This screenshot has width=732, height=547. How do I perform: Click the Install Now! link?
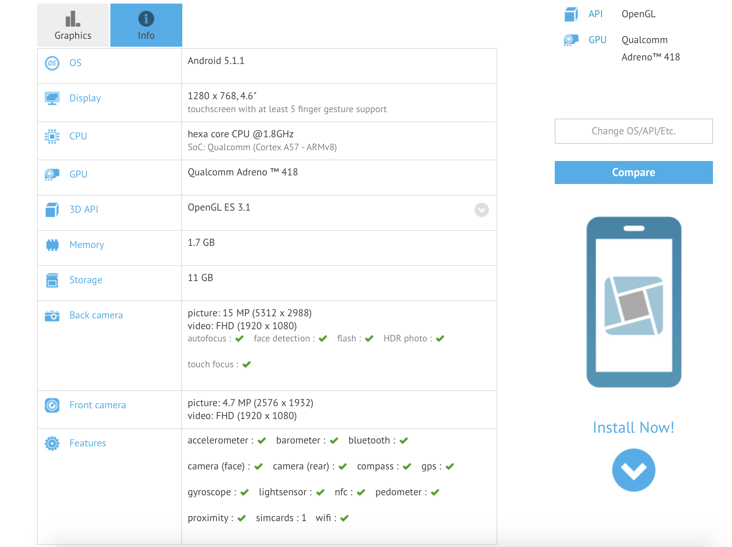pyautogui.click(x=633, y=428)
